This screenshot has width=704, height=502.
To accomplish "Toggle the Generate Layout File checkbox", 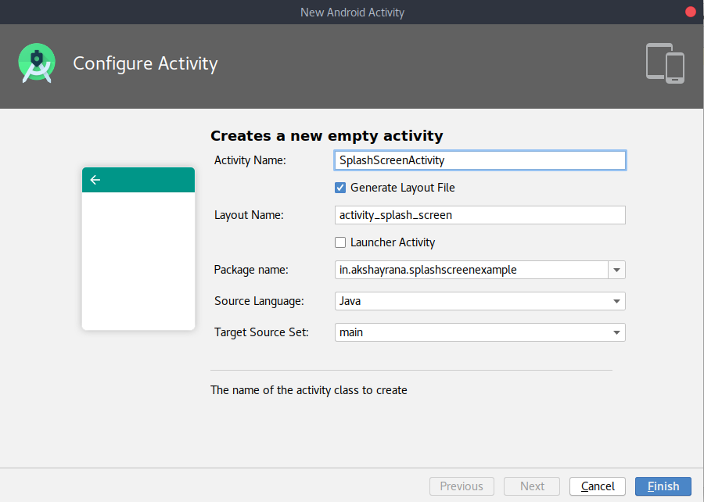I will [x=340, y=188].
